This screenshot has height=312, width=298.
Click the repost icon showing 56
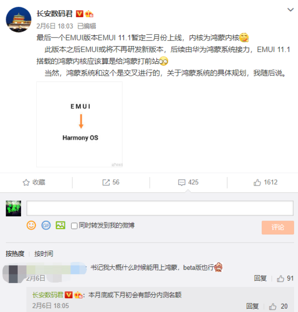tap(106, 182)
